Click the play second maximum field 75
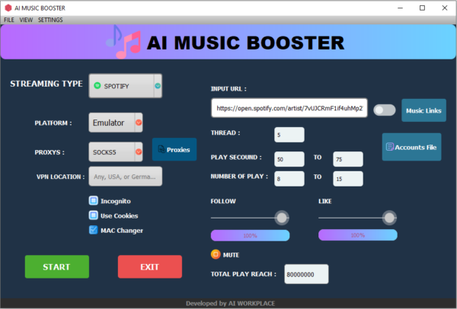Viewport: 457px width, 309px height. tap(348, 159)
